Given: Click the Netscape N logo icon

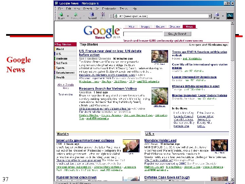Looking at the screenshot, I should tap(230, 16).
